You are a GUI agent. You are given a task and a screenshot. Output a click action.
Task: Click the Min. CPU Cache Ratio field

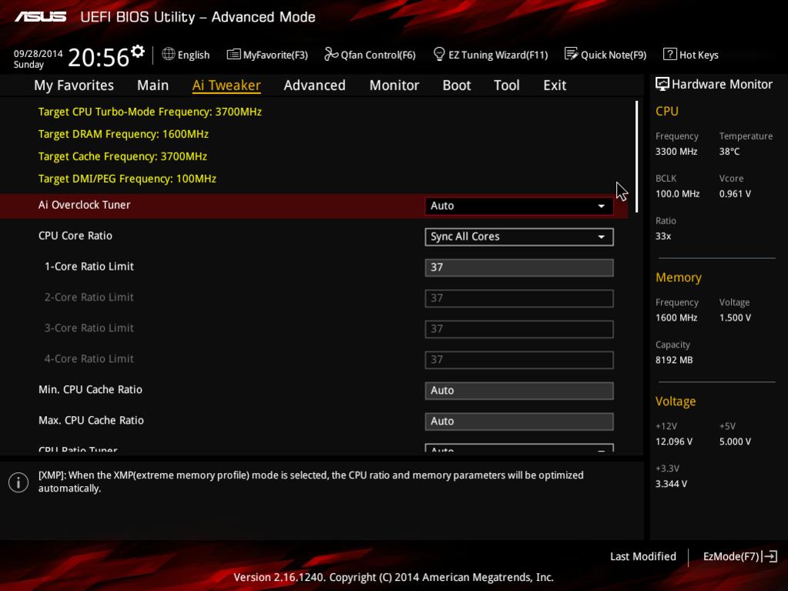coord(518,391)
